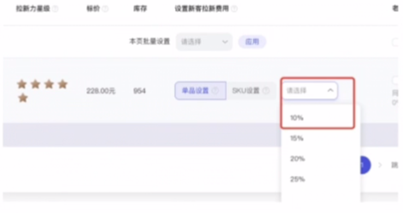Open help icon inside SKU设置 tab
Image resolution: width=403 pixels, height=213 pixels.
tap(266, 91)
